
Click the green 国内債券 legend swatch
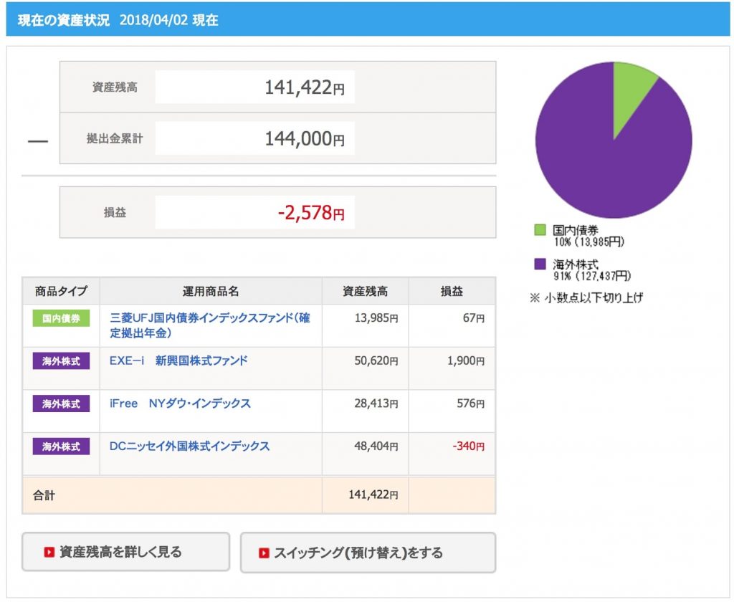point(540,230)
